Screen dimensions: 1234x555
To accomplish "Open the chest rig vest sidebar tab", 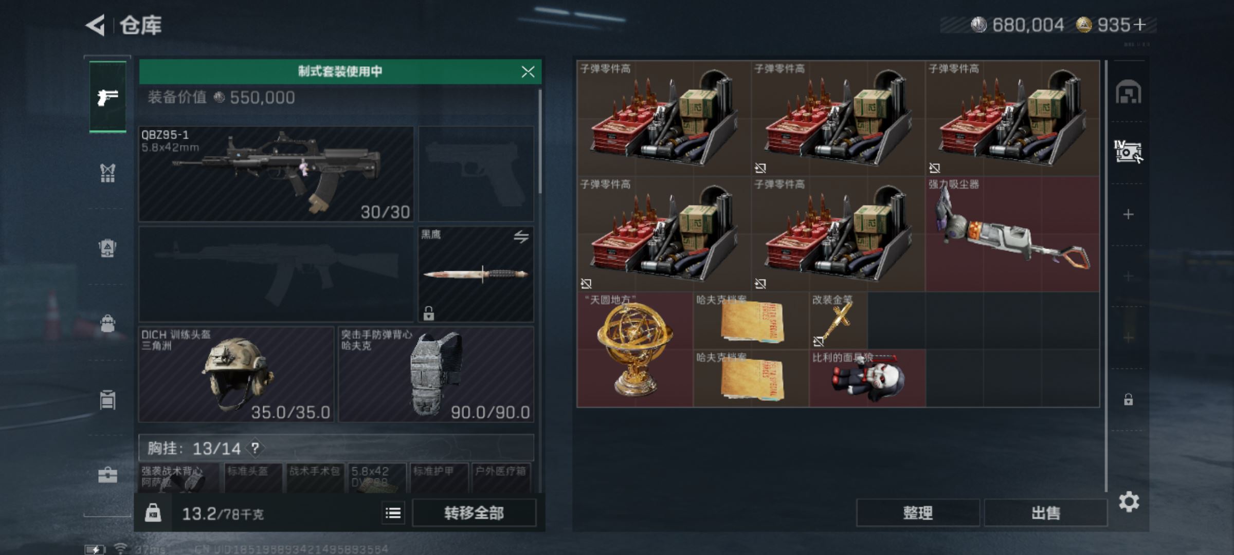I will pyautogui.click(x=107, y=173).
